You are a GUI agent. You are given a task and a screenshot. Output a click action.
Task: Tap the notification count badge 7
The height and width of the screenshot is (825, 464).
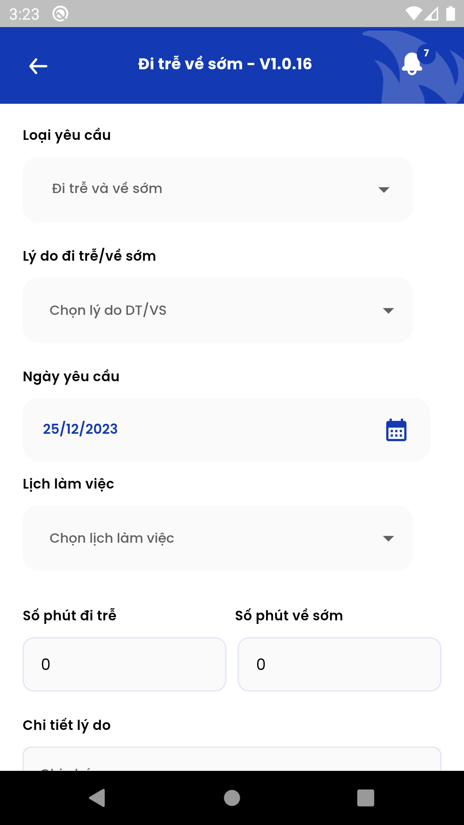tap(426, 53)
